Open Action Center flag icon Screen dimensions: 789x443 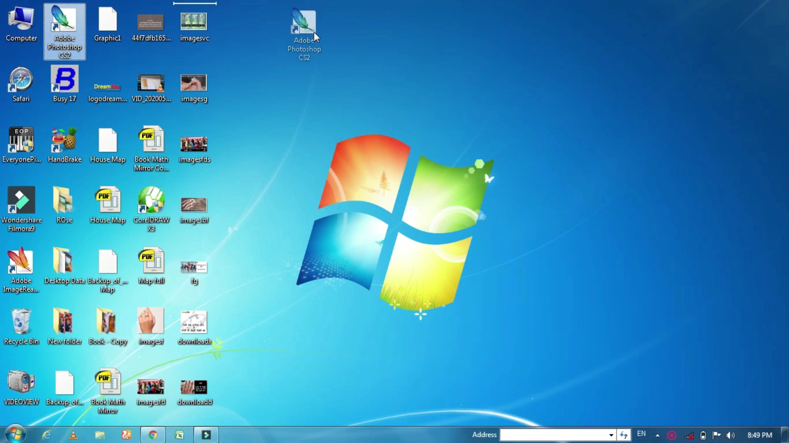click(717, 435)
